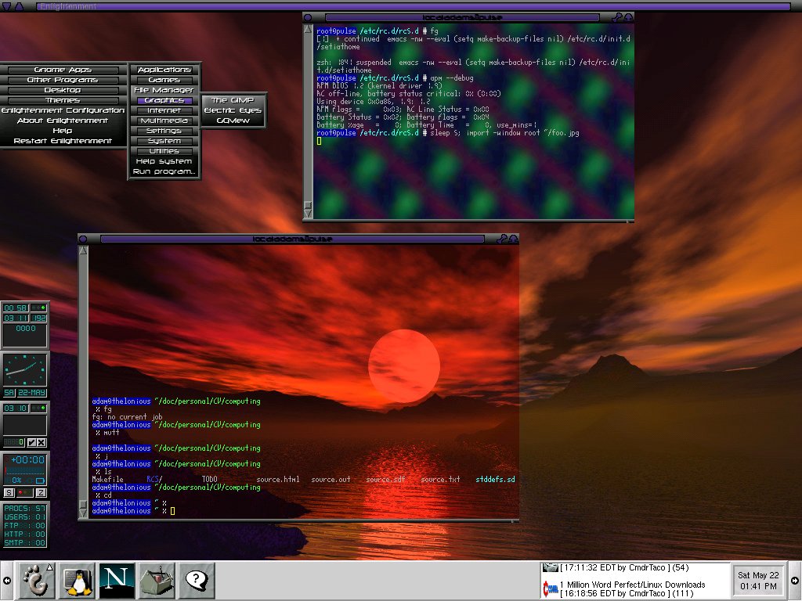Viewport: 802px width, 601px height.
Task: Open Netscape Navigator from the panel
Action: (x=117, y=581)
